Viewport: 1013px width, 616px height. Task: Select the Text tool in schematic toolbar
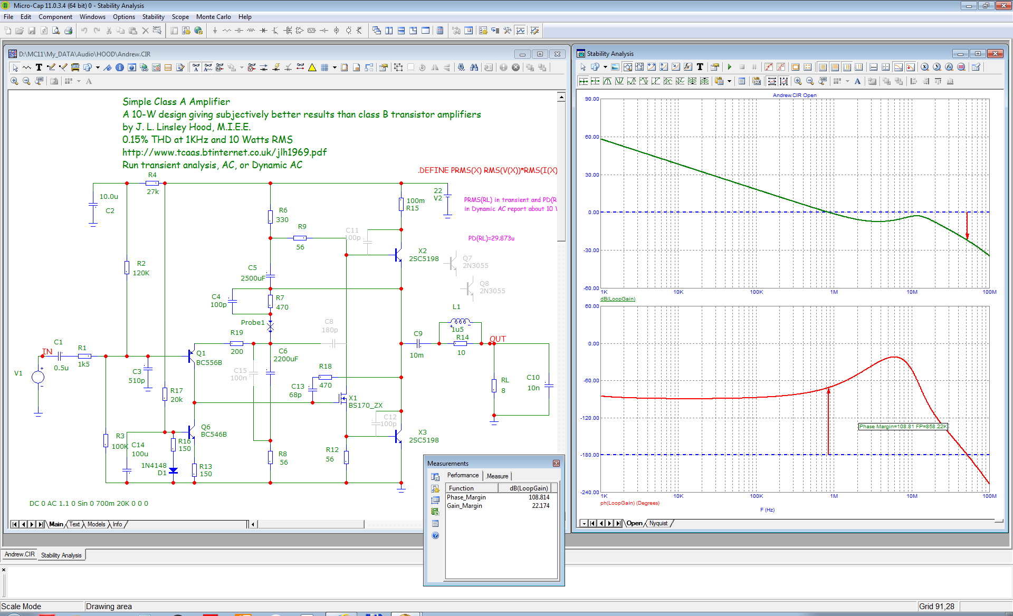(x=39, y=68)
